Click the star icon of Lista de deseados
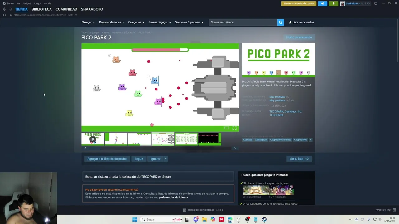The height and width of the screenshot is (224, 399). click(290, 22)
